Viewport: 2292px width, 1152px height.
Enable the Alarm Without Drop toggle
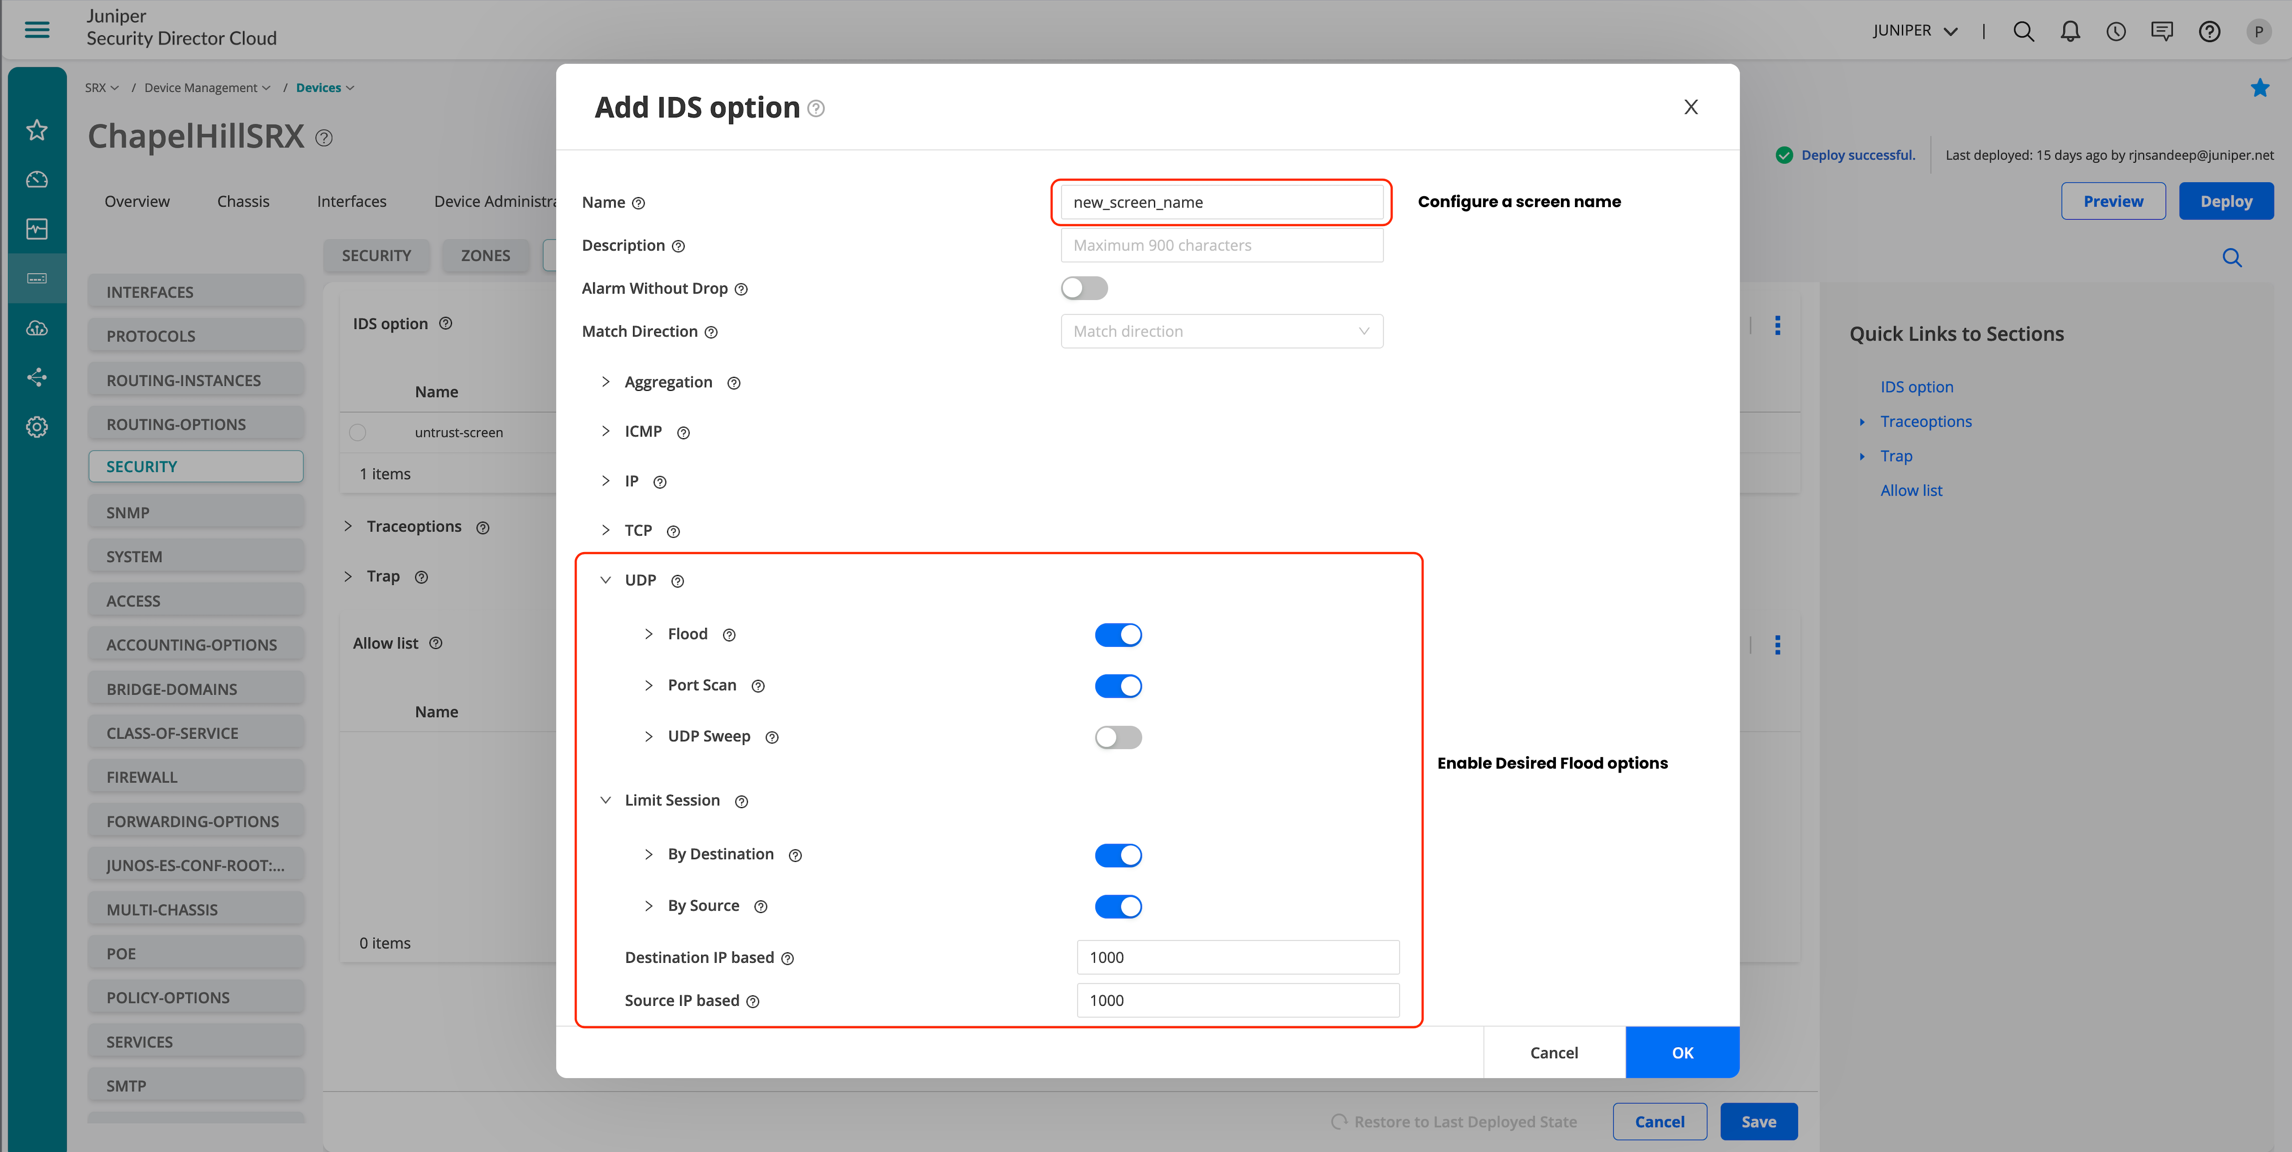point(1084,288)
